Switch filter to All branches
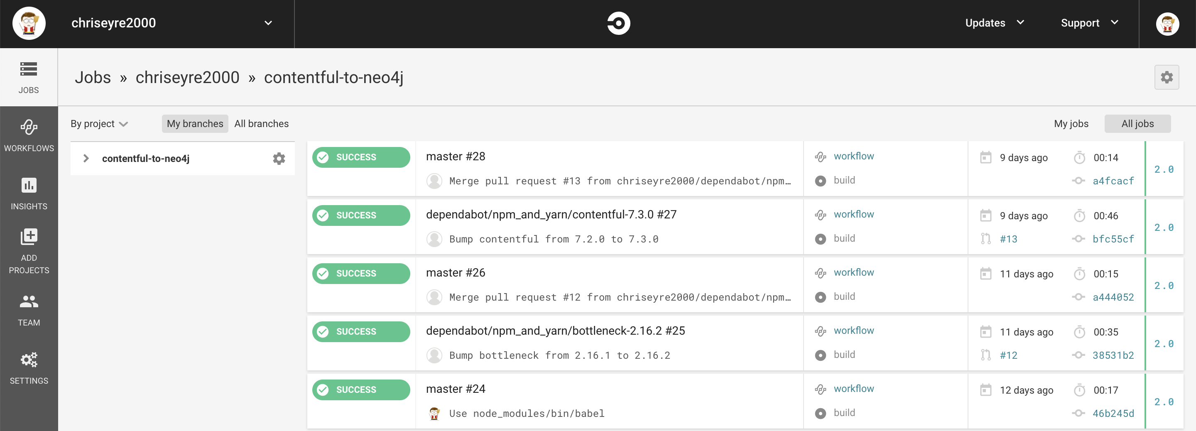The image size is (1196, 431). click(x=261, y=124)
